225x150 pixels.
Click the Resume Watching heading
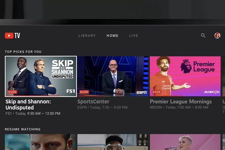tap(23, 129)
